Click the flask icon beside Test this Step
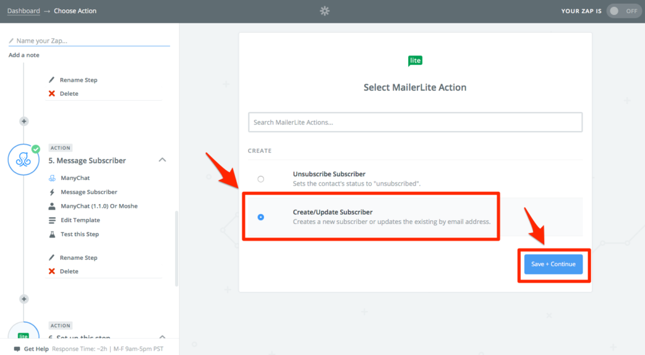This screenshot has width=645, height=355. point(52,234)
